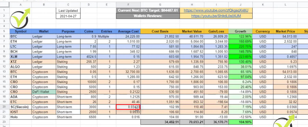Click the 'Current Next BTC Target' cell
The image size is (308, 127).
148,11
